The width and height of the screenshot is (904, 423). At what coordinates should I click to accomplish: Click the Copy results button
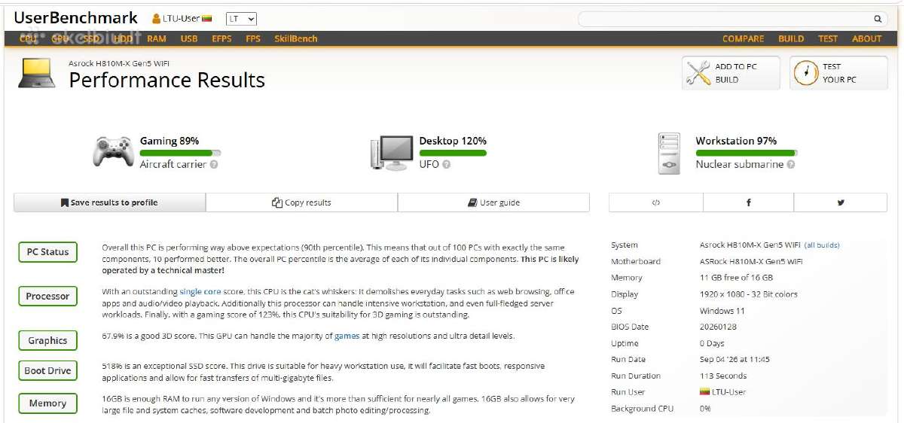(301, 202)
